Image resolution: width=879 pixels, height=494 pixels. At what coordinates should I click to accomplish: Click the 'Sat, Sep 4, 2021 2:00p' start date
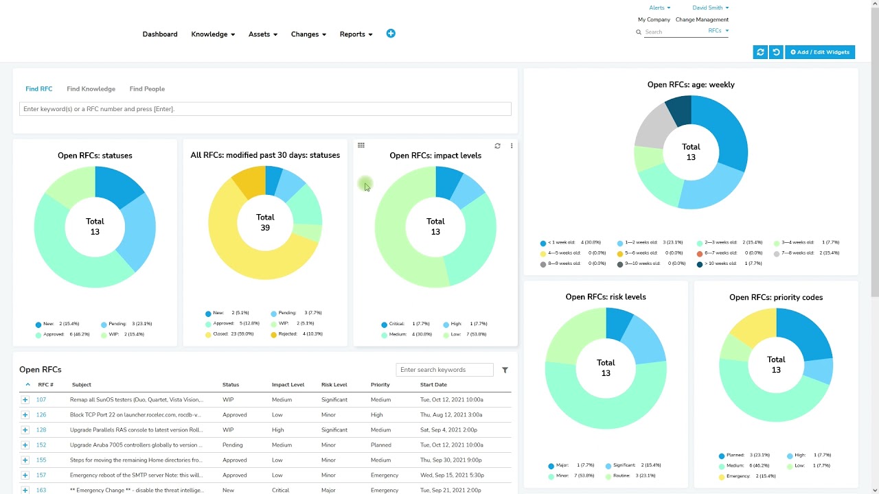[x=448, y=430]
